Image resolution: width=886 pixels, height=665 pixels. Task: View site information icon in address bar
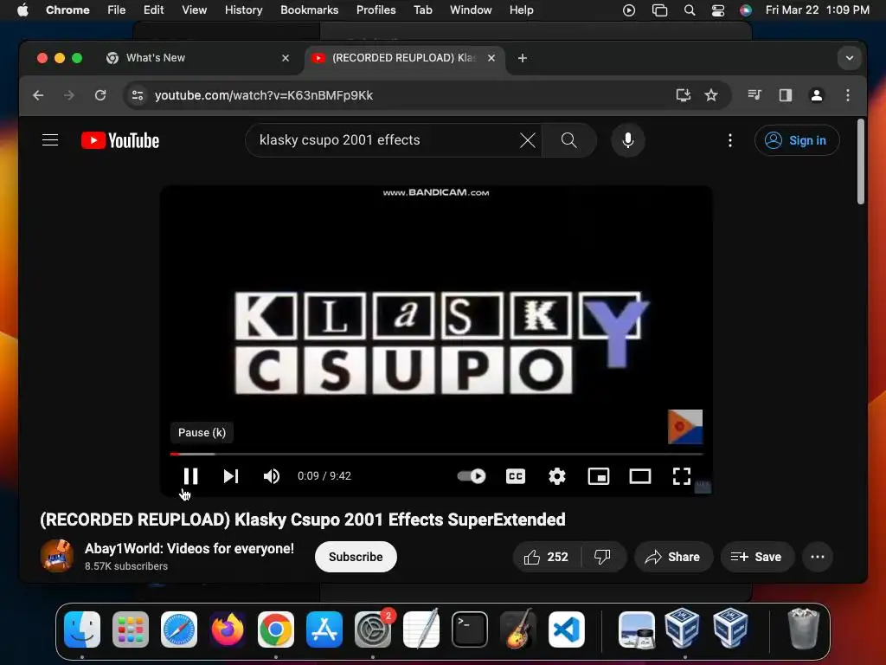click(x=138, y=95)
